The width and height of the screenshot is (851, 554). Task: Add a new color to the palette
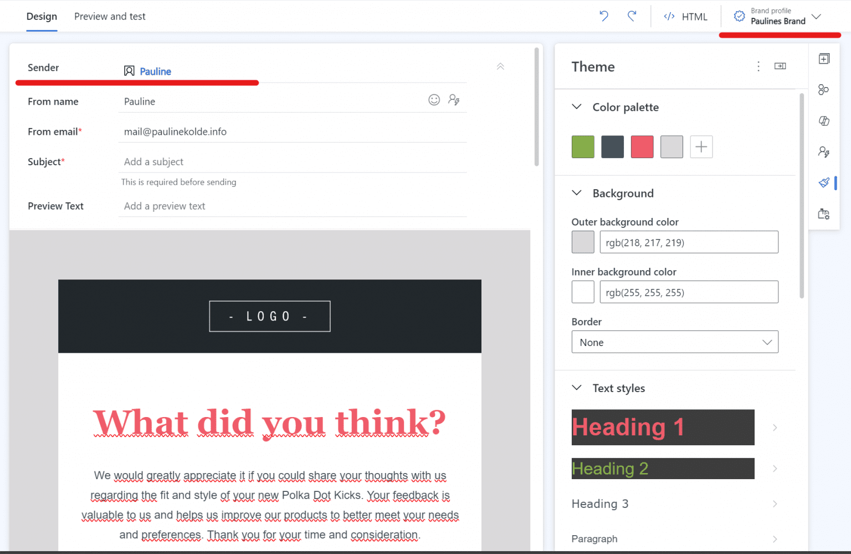point(701,146)
